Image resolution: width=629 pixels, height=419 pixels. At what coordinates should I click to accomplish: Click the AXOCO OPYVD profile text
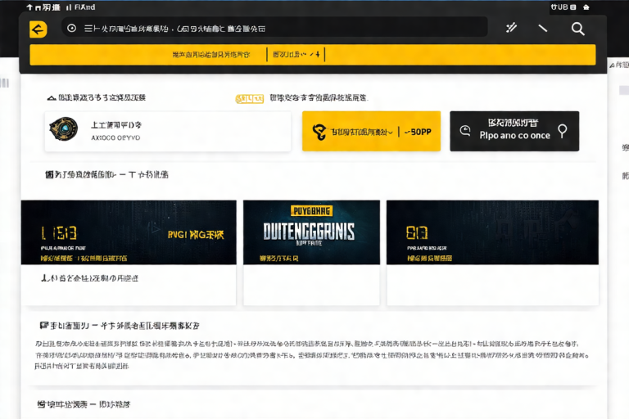pos(115,137)
